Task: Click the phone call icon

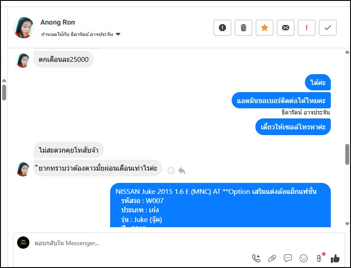Action: pyautogui.click(x=256, y=258)
